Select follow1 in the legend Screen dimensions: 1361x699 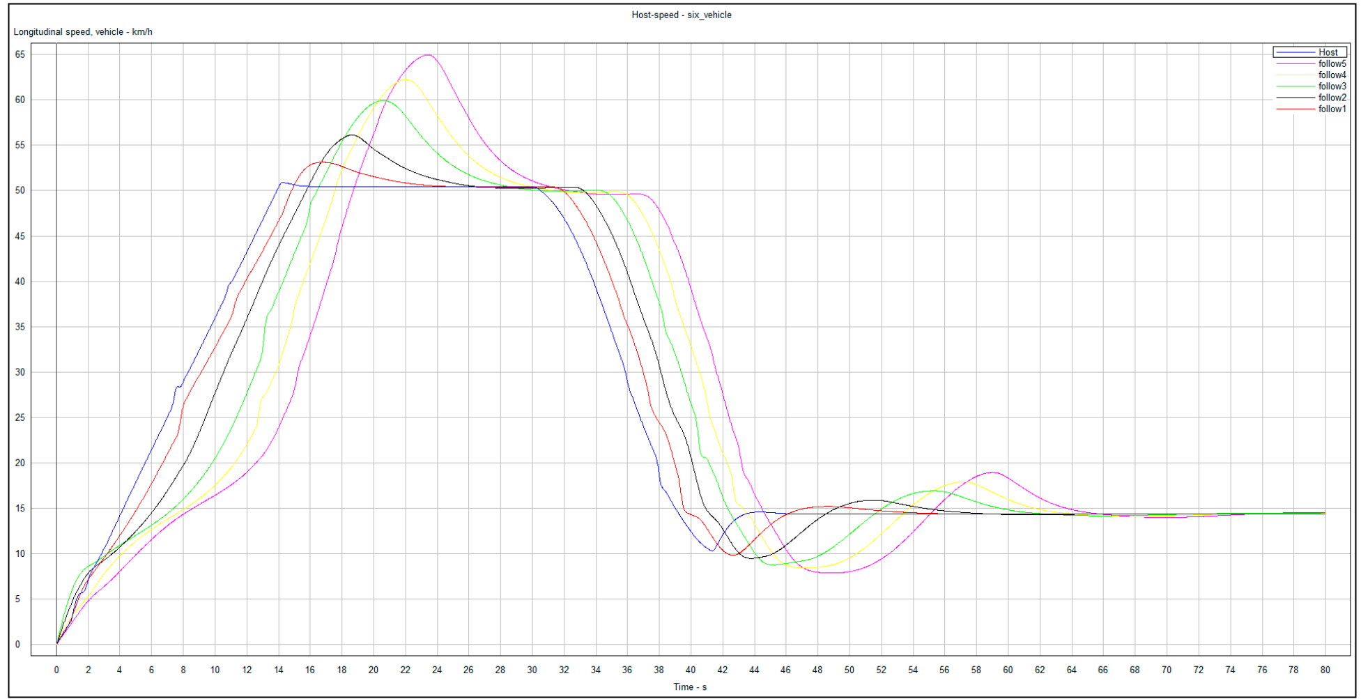pyautogui.click(x=1331, y=109)
